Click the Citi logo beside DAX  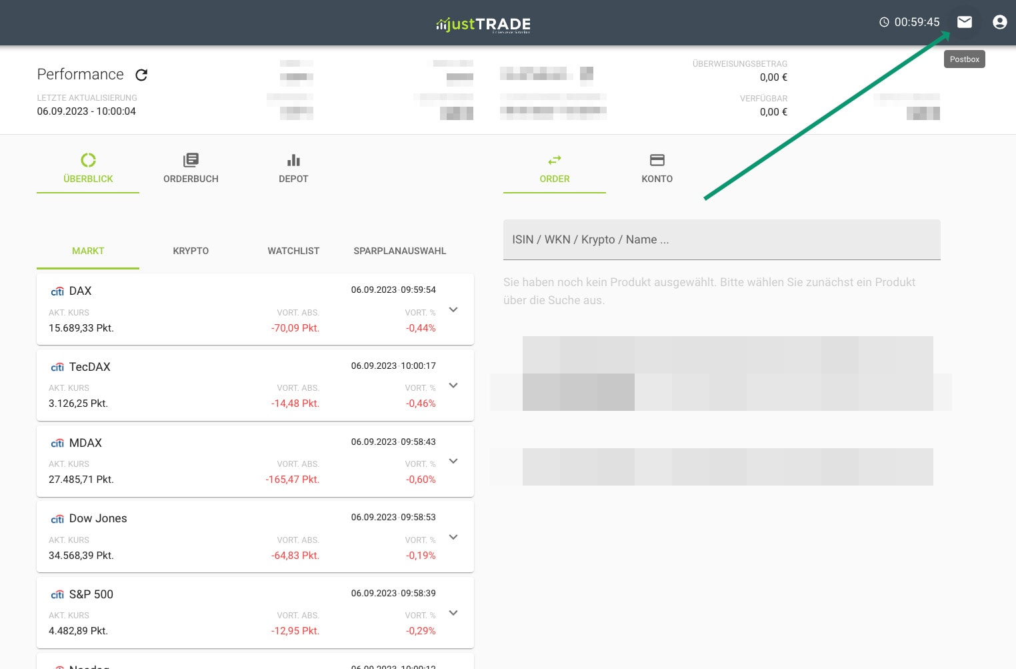pyautogui.click(x=57, y=291)
